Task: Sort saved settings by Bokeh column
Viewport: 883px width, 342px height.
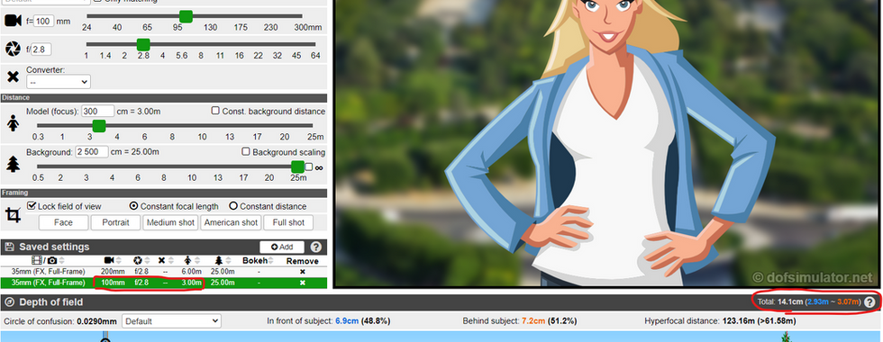Action: (259, 260)
